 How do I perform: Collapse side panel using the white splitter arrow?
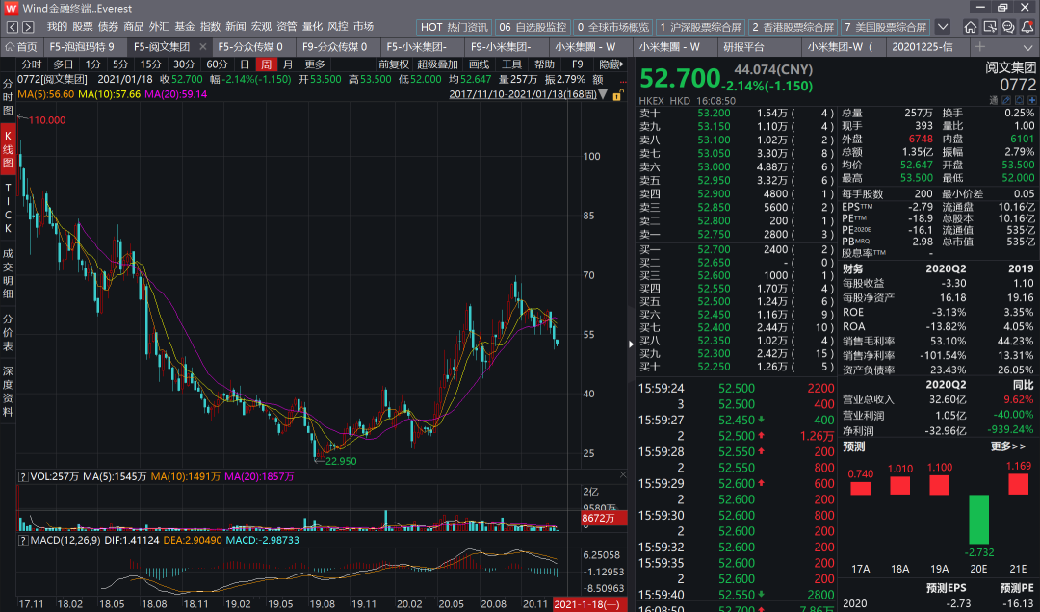tap(632, 344)
